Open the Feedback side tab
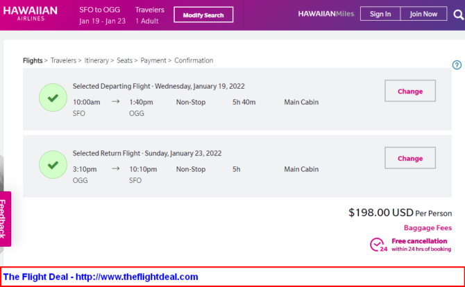 5,219
